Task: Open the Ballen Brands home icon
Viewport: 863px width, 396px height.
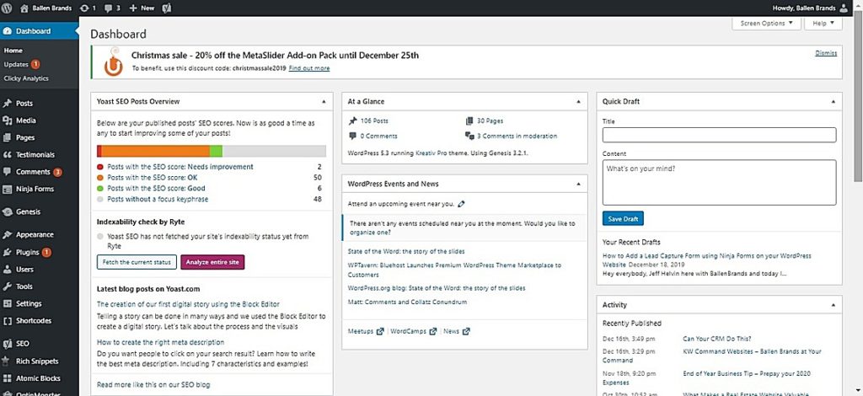Action: 24,8
